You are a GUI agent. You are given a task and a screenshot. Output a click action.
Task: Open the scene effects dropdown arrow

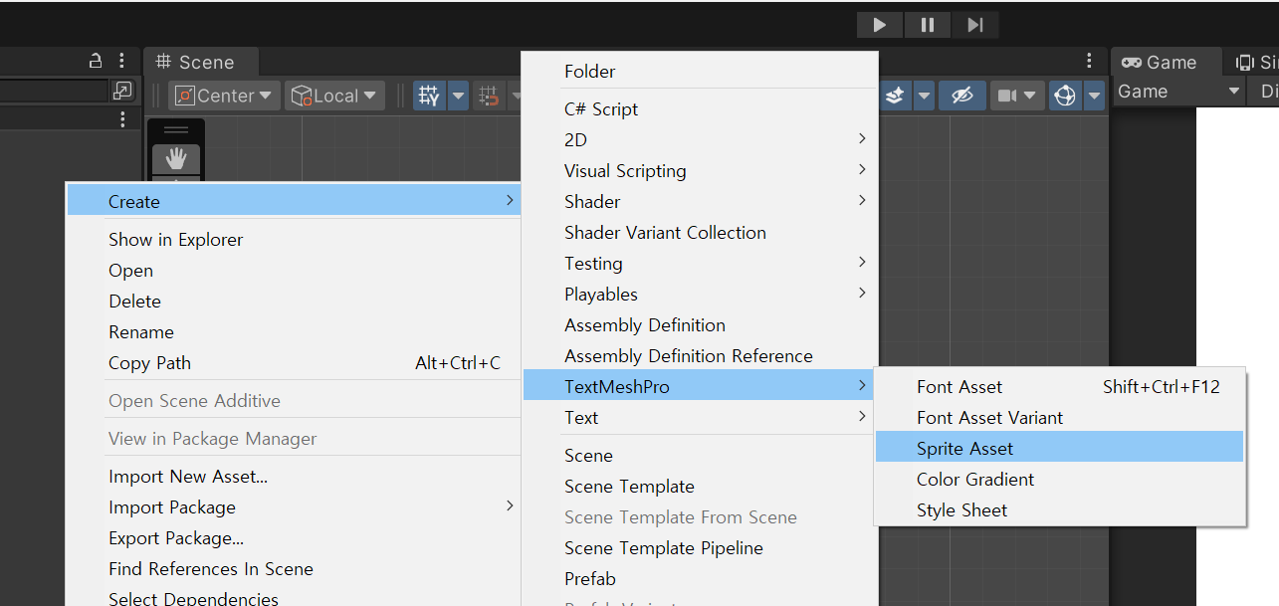pyautogui.click(x=924, y=96)
